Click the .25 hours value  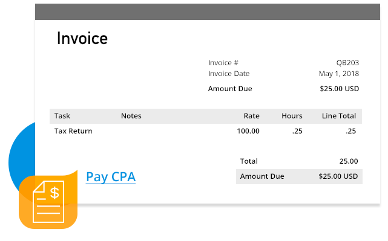tap(297, 131)
